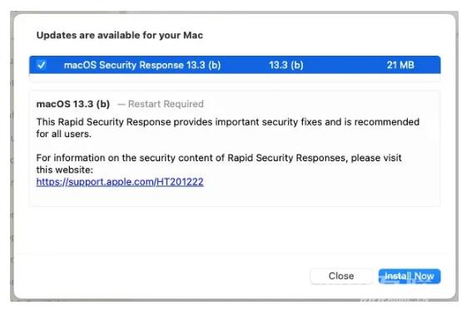This screenshot has height=310, width=467.
Task: Click the gray Restart Required label
Action: pos(166,104)
